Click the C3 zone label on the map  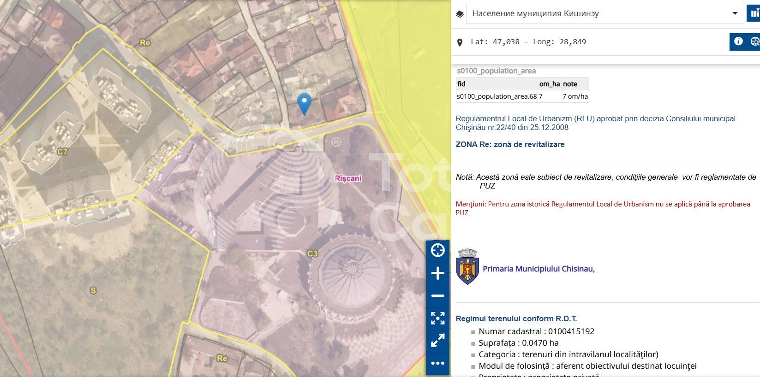coord(312,253)
